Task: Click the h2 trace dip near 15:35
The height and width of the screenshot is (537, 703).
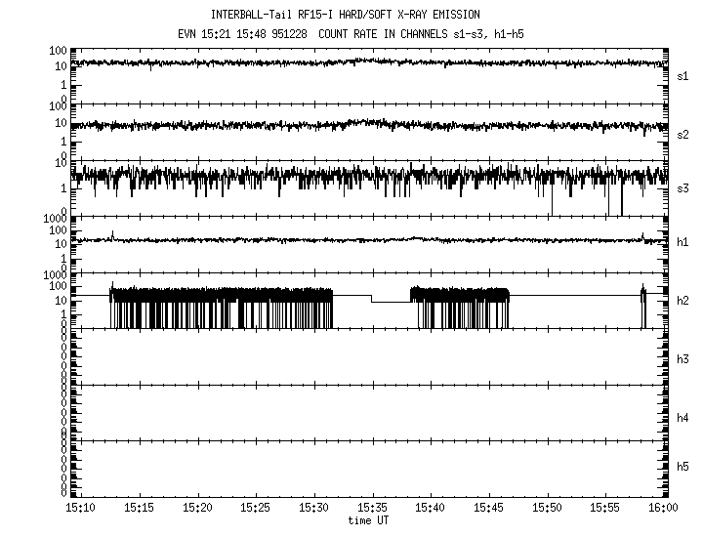Action: pyautogui.click(x=391, y=302)
